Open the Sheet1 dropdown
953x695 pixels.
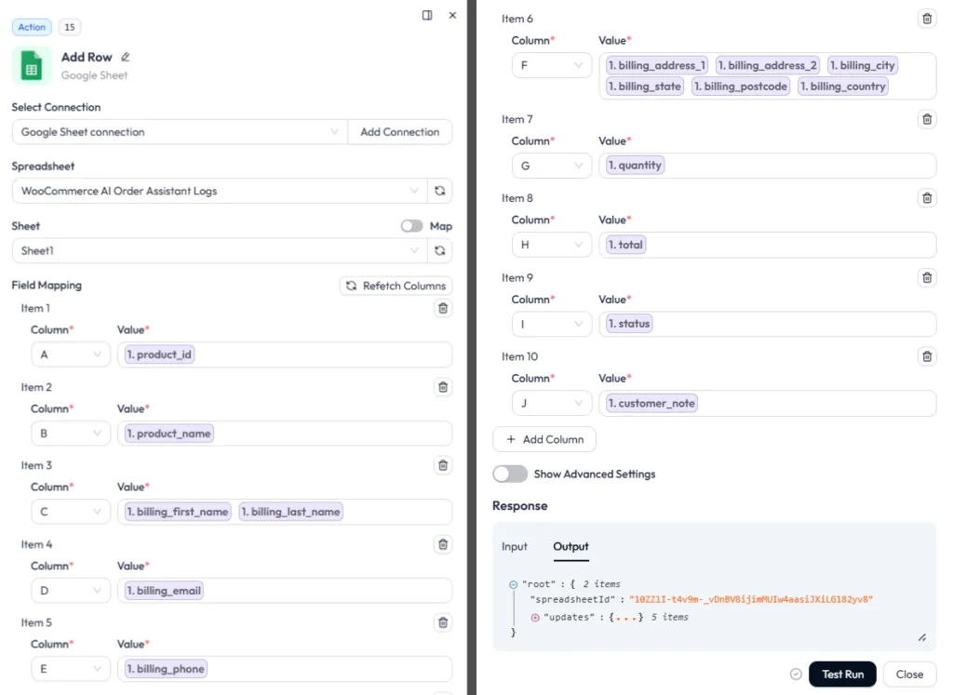220,250
